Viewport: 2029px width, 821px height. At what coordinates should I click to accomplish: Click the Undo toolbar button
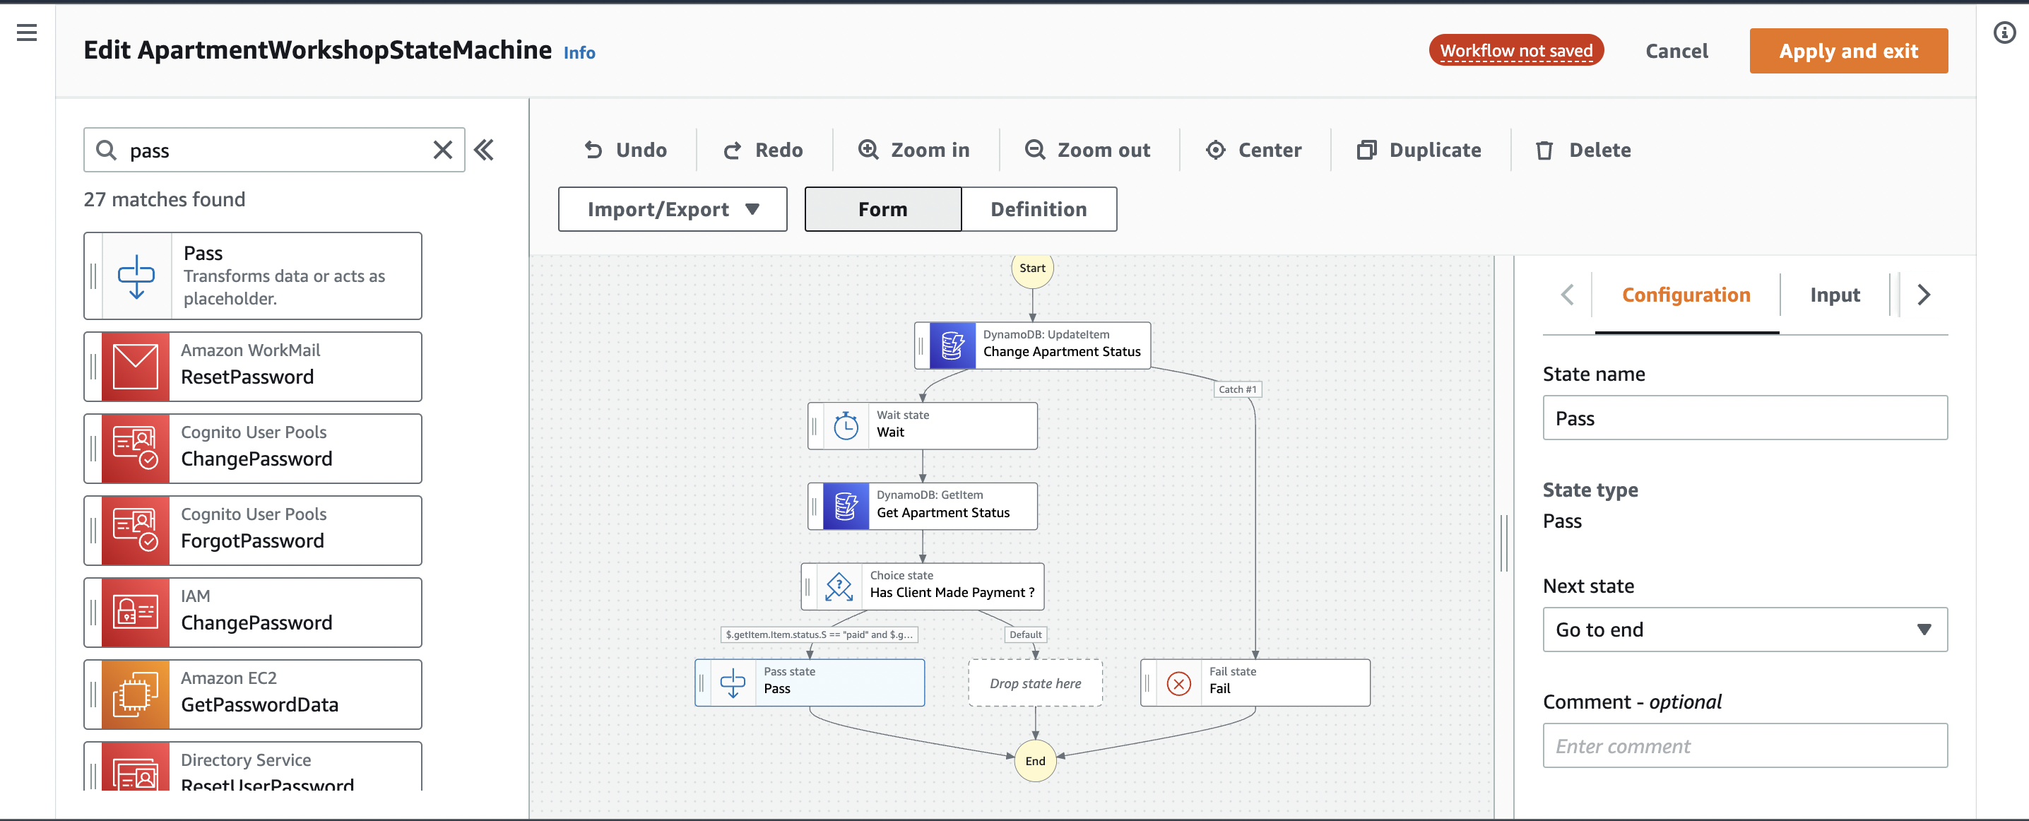pos(625,150)
